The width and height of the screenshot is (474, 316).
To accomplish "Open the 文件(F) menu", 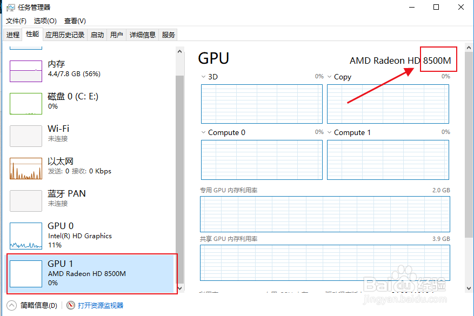I will 16,21.
